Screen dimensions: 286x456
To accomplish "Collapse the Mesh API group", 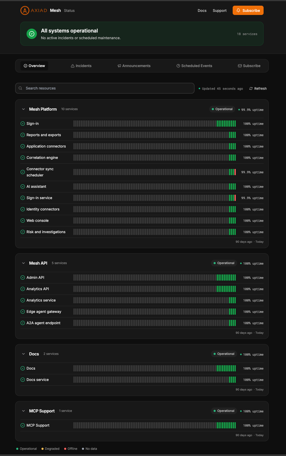I will 23,263.
